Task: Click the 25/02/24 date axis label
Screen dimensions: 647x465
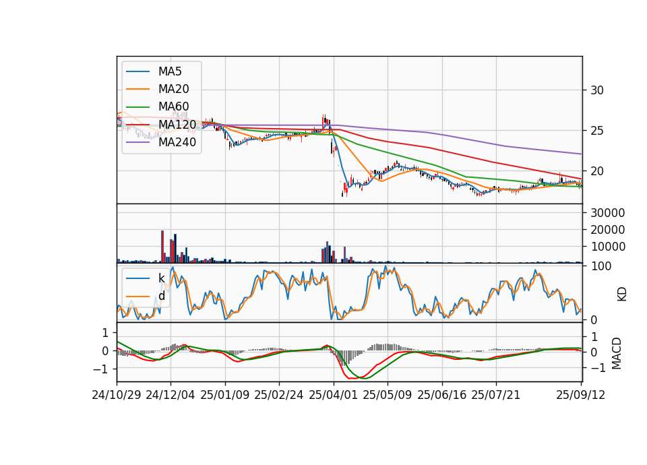Action: coord(279,395)
